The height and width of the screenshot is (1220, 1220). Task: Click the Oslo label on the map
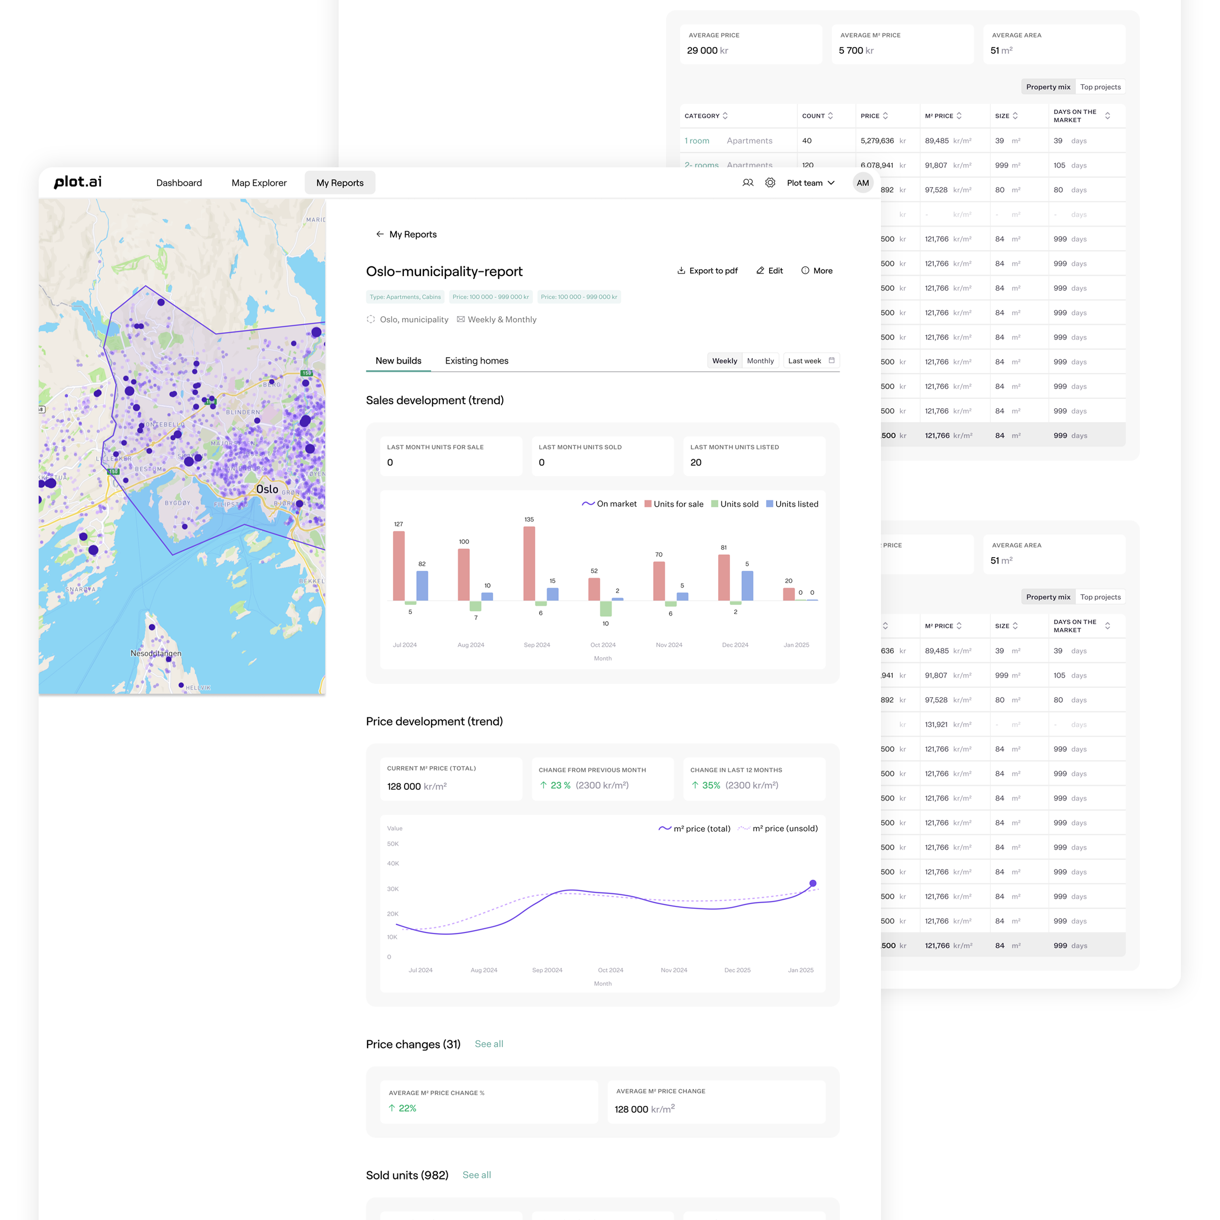pos(267,489)
